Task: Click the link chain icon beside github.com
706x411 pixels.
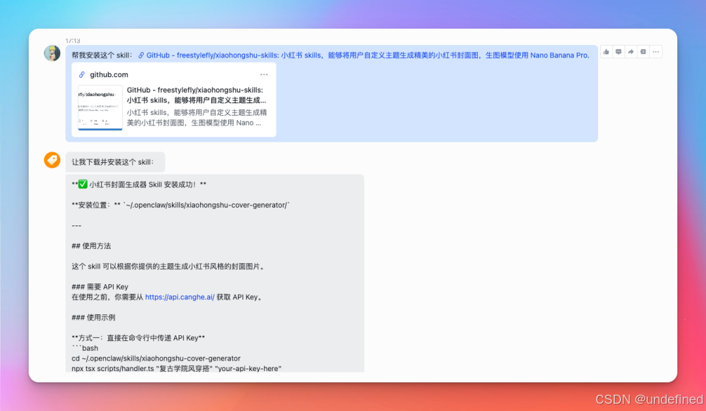Action: (x=82, y=74)
